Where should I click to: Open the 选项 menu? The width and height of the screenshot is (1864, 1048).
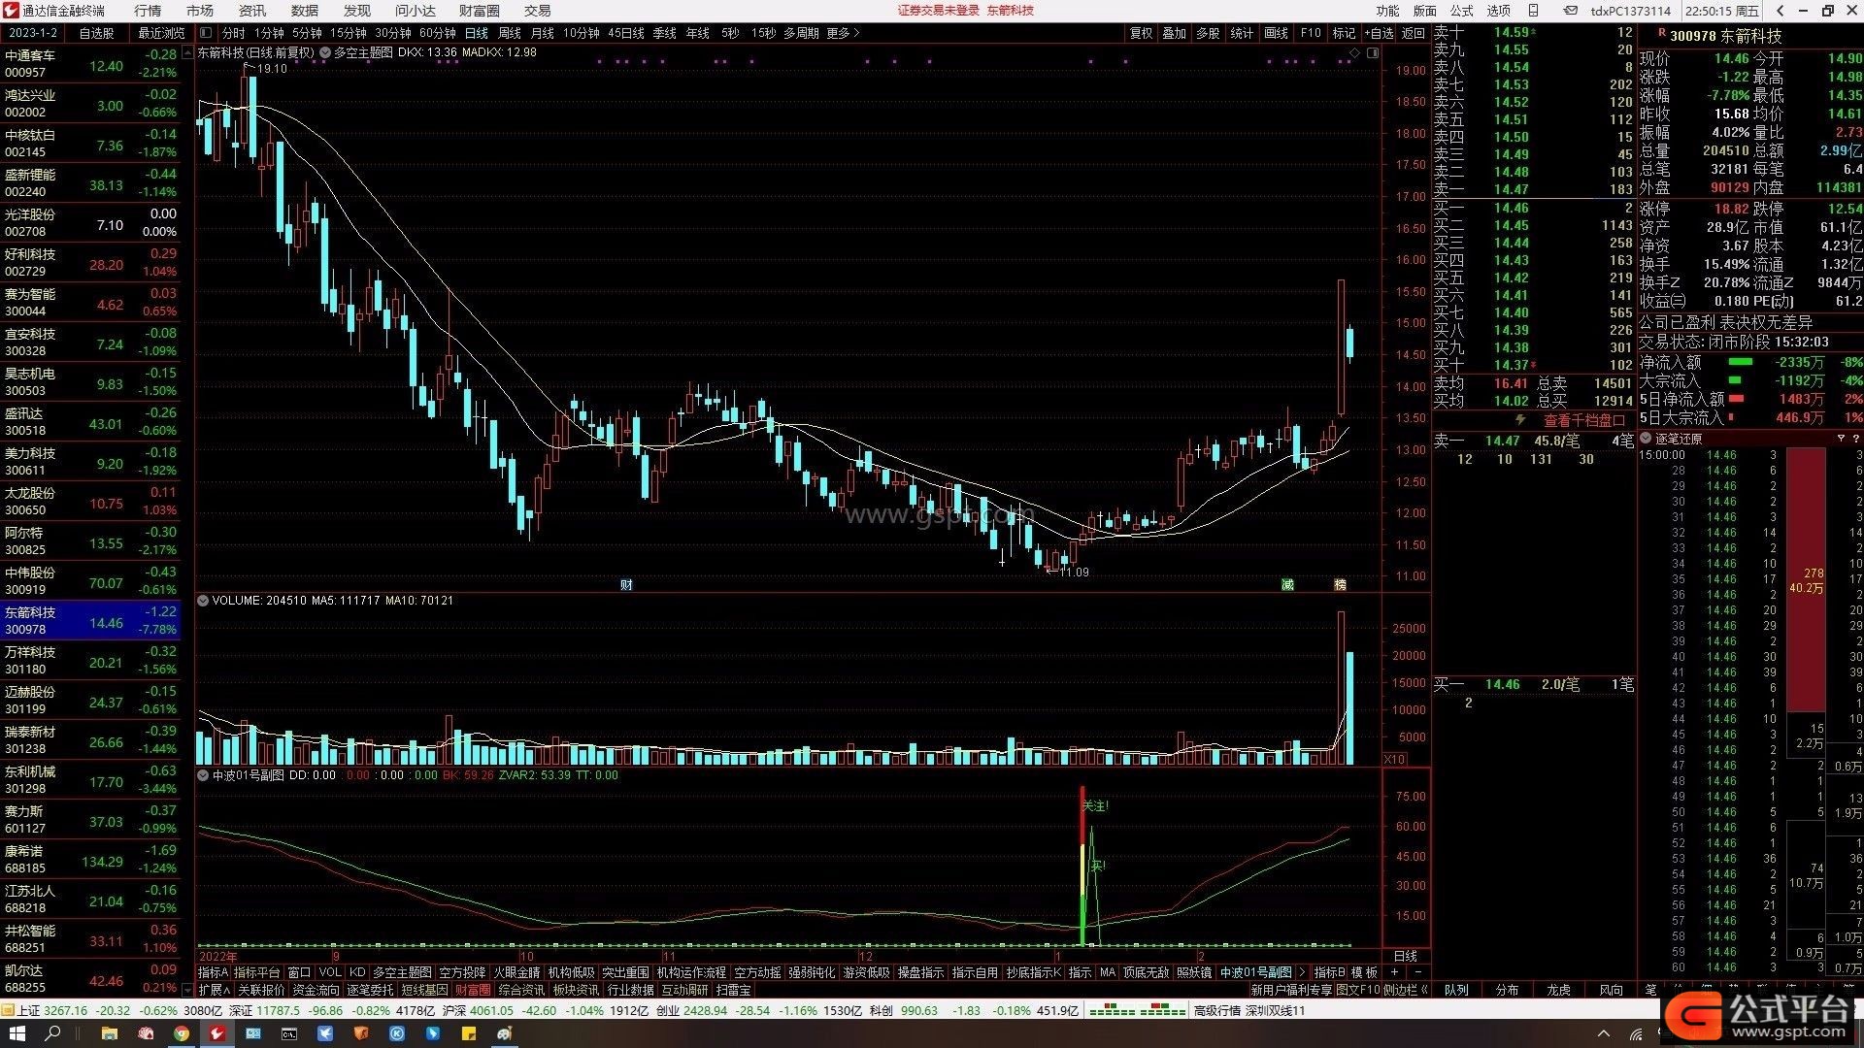(x=1499, y=11)
